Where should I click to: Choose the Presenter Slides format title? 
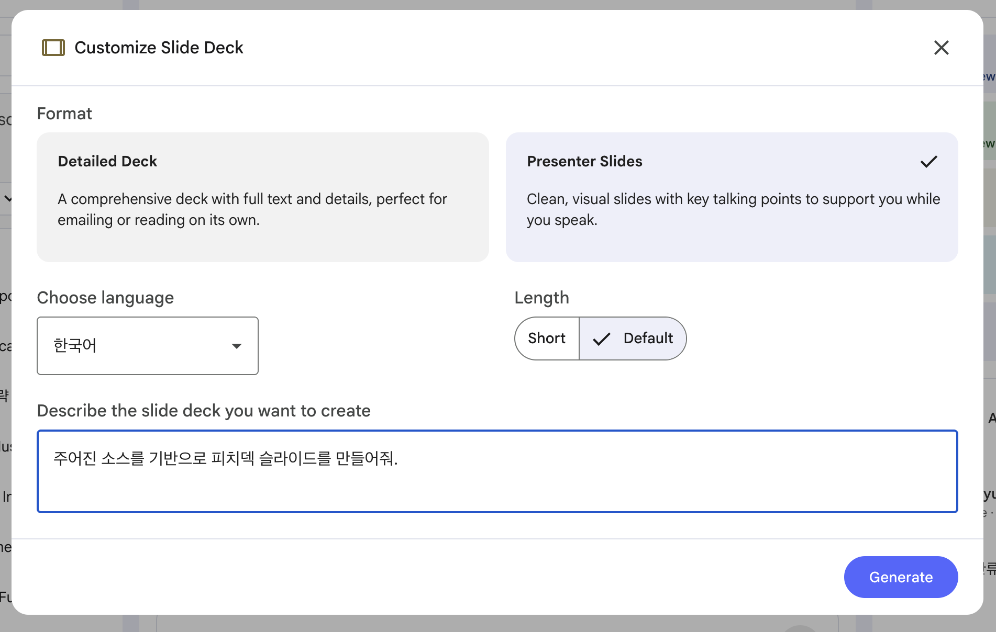(x=584, y=161)
